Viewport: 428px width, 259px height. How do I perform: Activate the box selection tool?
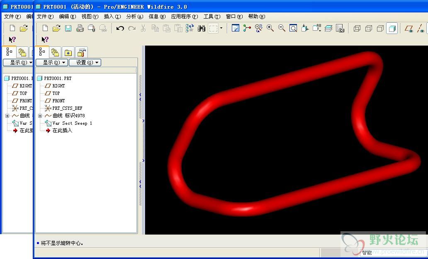[214, 28]
